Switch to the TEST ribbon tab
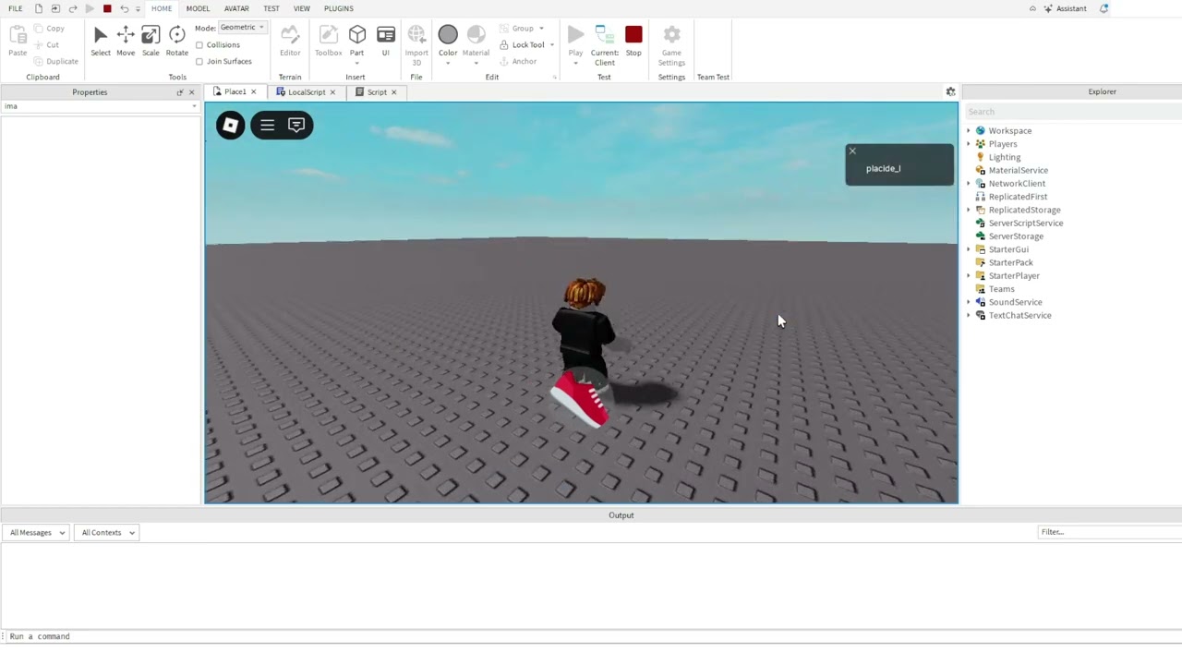Image resolution: width=1182 pixels, height=665 pixels. click(271, 8)
